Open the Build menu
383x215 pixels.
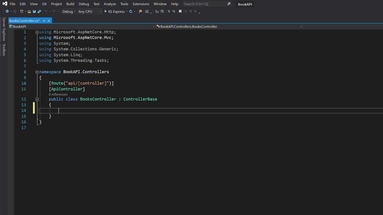70,4
